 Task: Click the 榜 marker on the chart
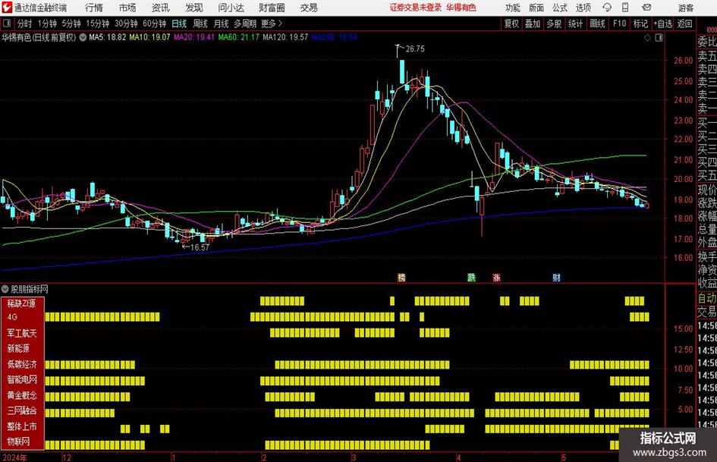(x=401, y=277)
